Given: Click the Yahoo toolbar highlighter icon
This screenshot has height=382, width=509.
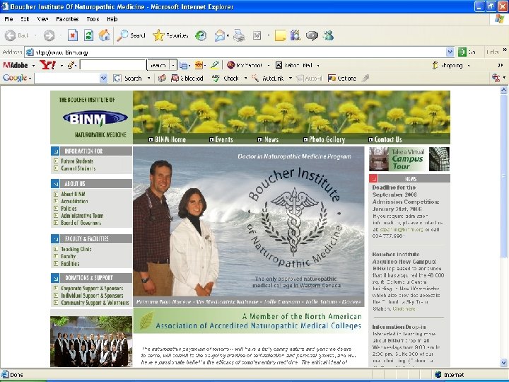Looking at the screenshot, I should tap(214, 65).
